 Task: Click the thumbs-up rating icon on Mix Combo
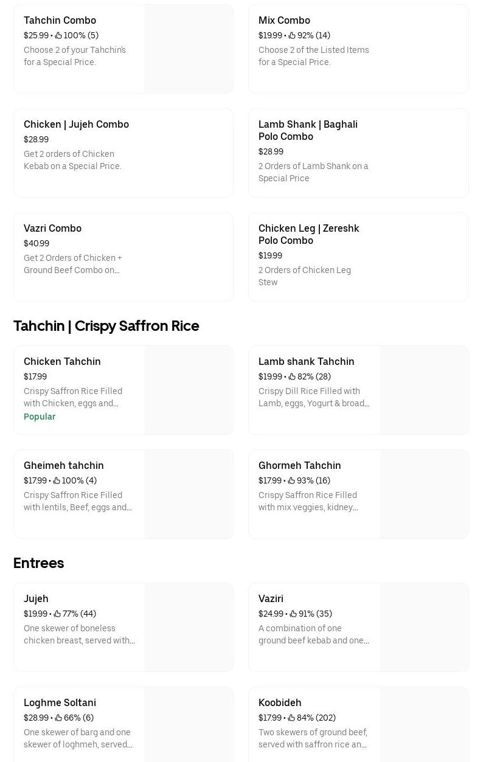click(293, 35)
